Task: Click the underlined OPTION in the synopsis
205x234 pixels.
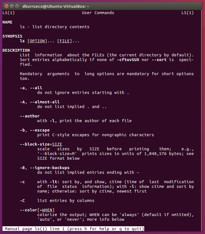Action: pos(37,41)
